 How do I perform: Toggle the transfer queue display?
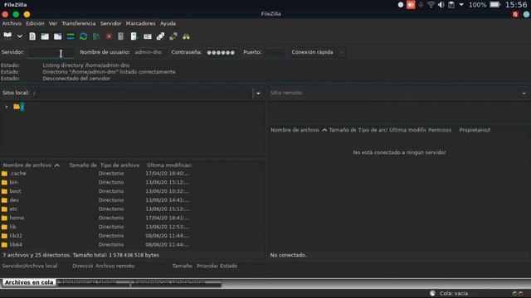[x=71, y=36]
